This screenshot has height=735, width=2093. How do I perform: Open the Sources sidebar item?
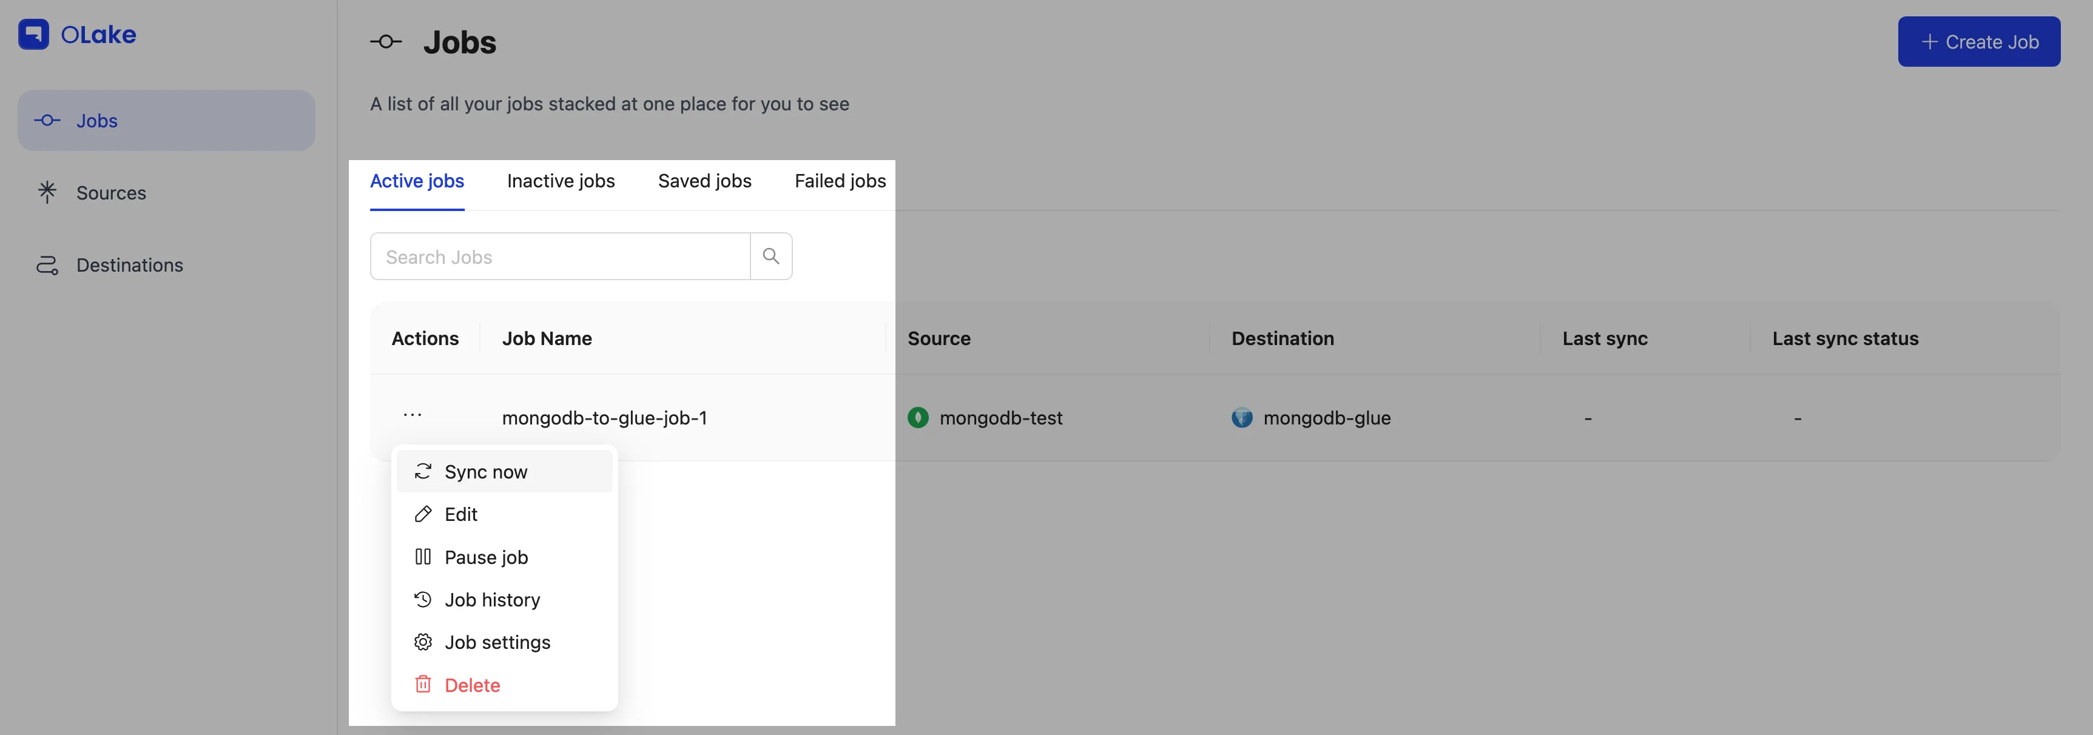[110, 193]
